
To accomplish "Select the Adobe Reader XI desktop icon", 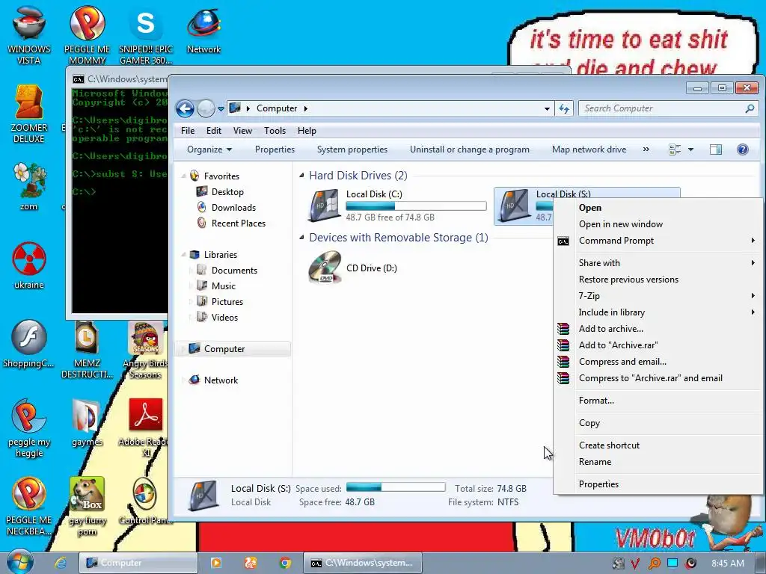I will pyautogui.click(x=145, y=427).
